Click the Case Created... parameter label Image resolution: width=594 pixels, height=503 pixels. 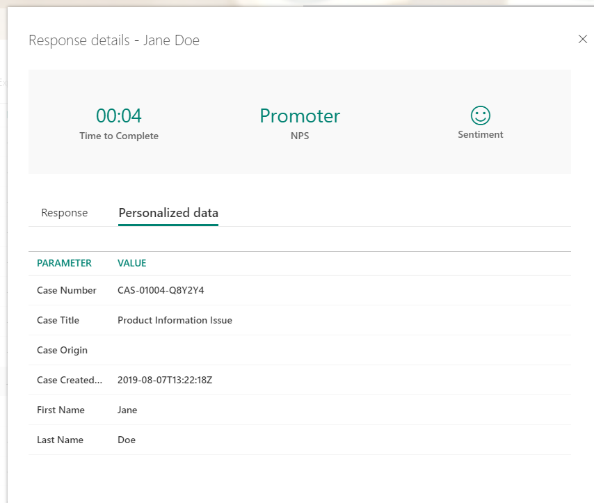point(70,380)
